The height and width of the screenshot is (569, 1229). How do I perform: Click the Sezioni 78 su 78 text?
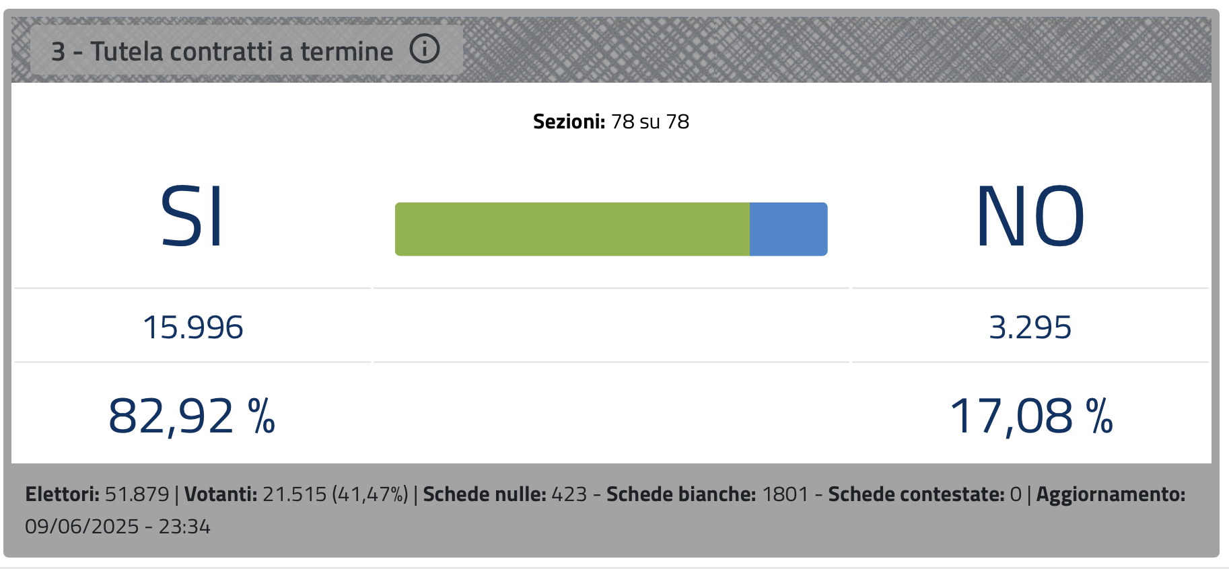[x=611, y=122]
